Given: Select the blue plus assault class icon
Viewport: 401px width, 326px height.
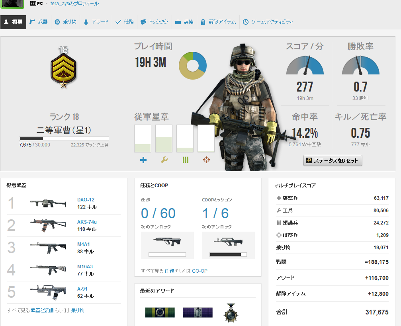Looking at the screenshot, I should (x=143, y=160).
